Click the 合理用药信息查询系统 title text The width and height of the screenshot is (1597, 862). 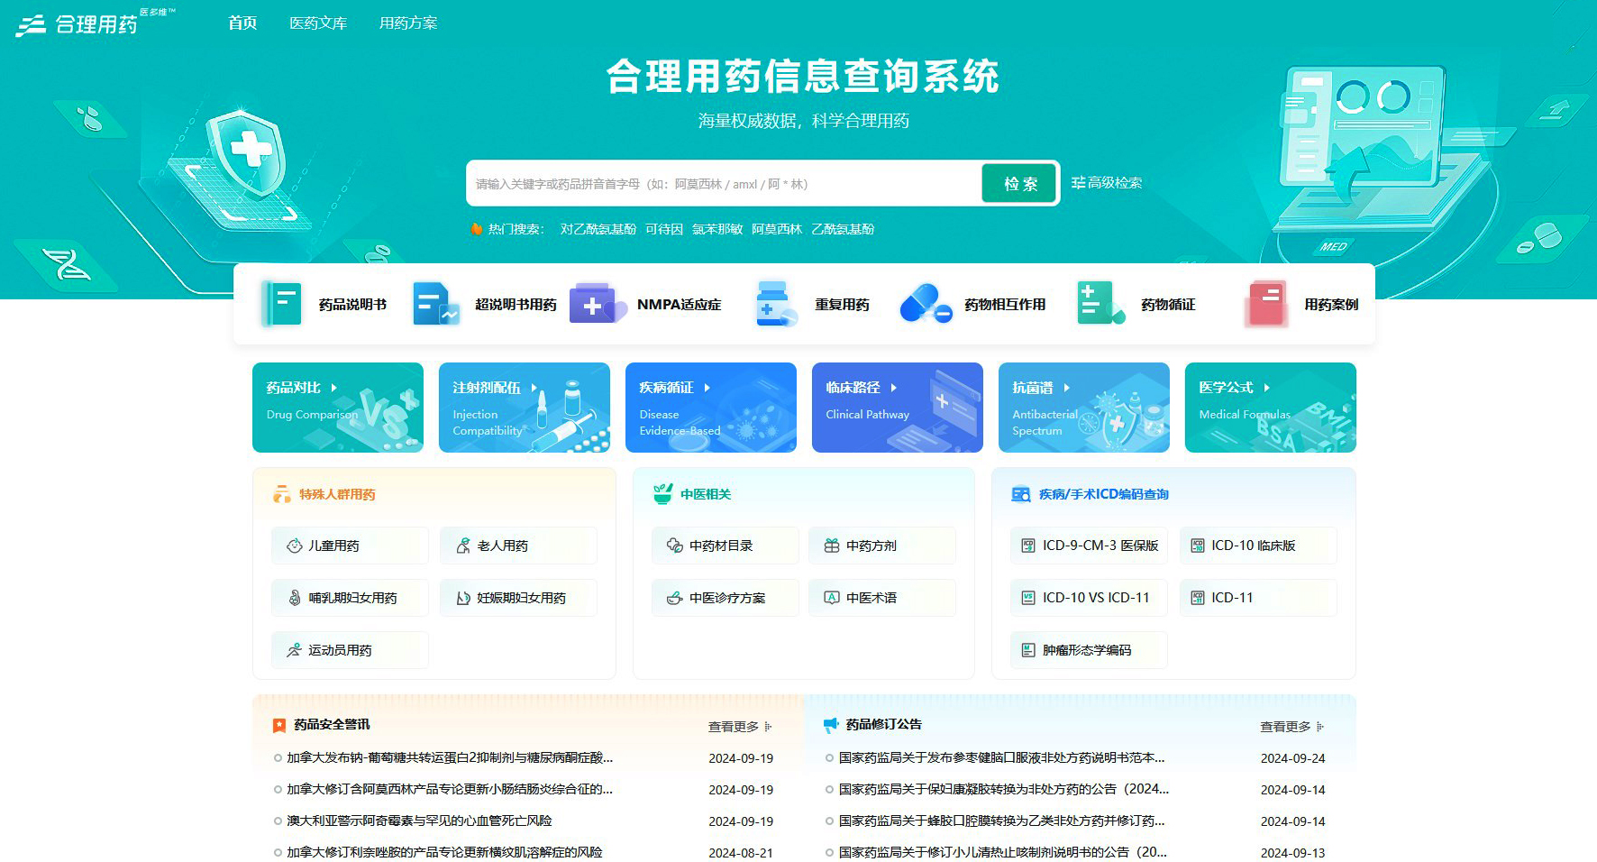click(802, 77)
